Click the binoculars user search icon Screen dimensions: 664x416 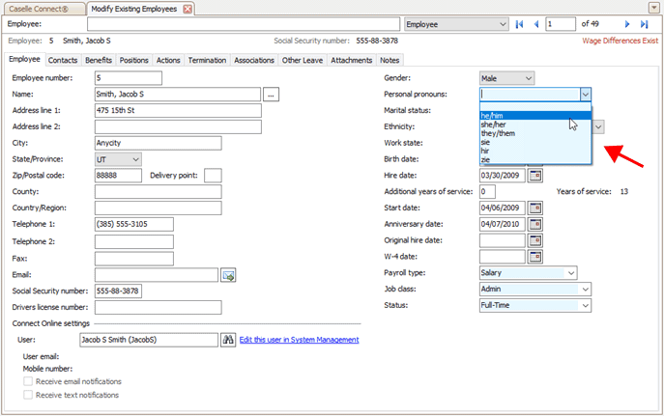(x=228, y=340)
